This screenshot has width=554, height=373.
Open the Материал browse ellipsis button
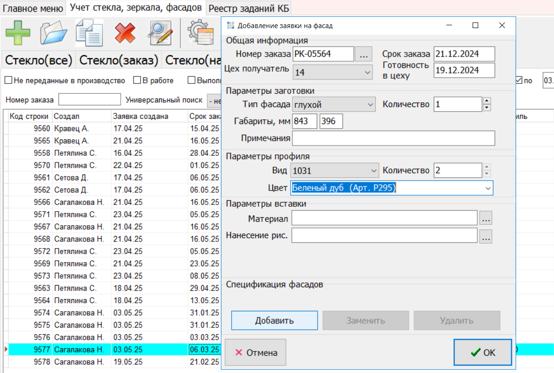[486, 218]
